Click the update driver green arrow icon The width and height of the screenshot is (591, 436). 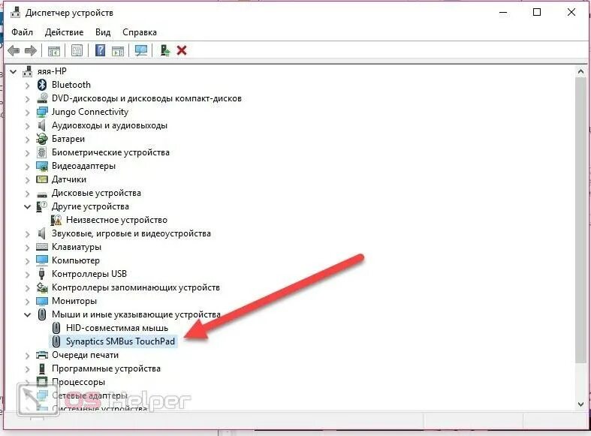164,50
